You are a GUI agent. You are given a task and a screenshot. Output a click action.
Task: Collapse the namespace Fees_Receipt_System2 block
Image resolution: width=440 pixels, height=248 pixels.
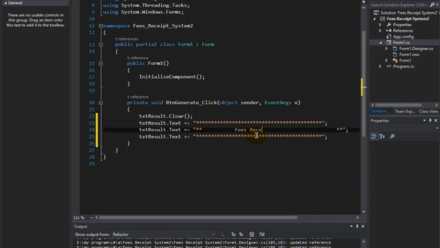(x=101, y=26)
